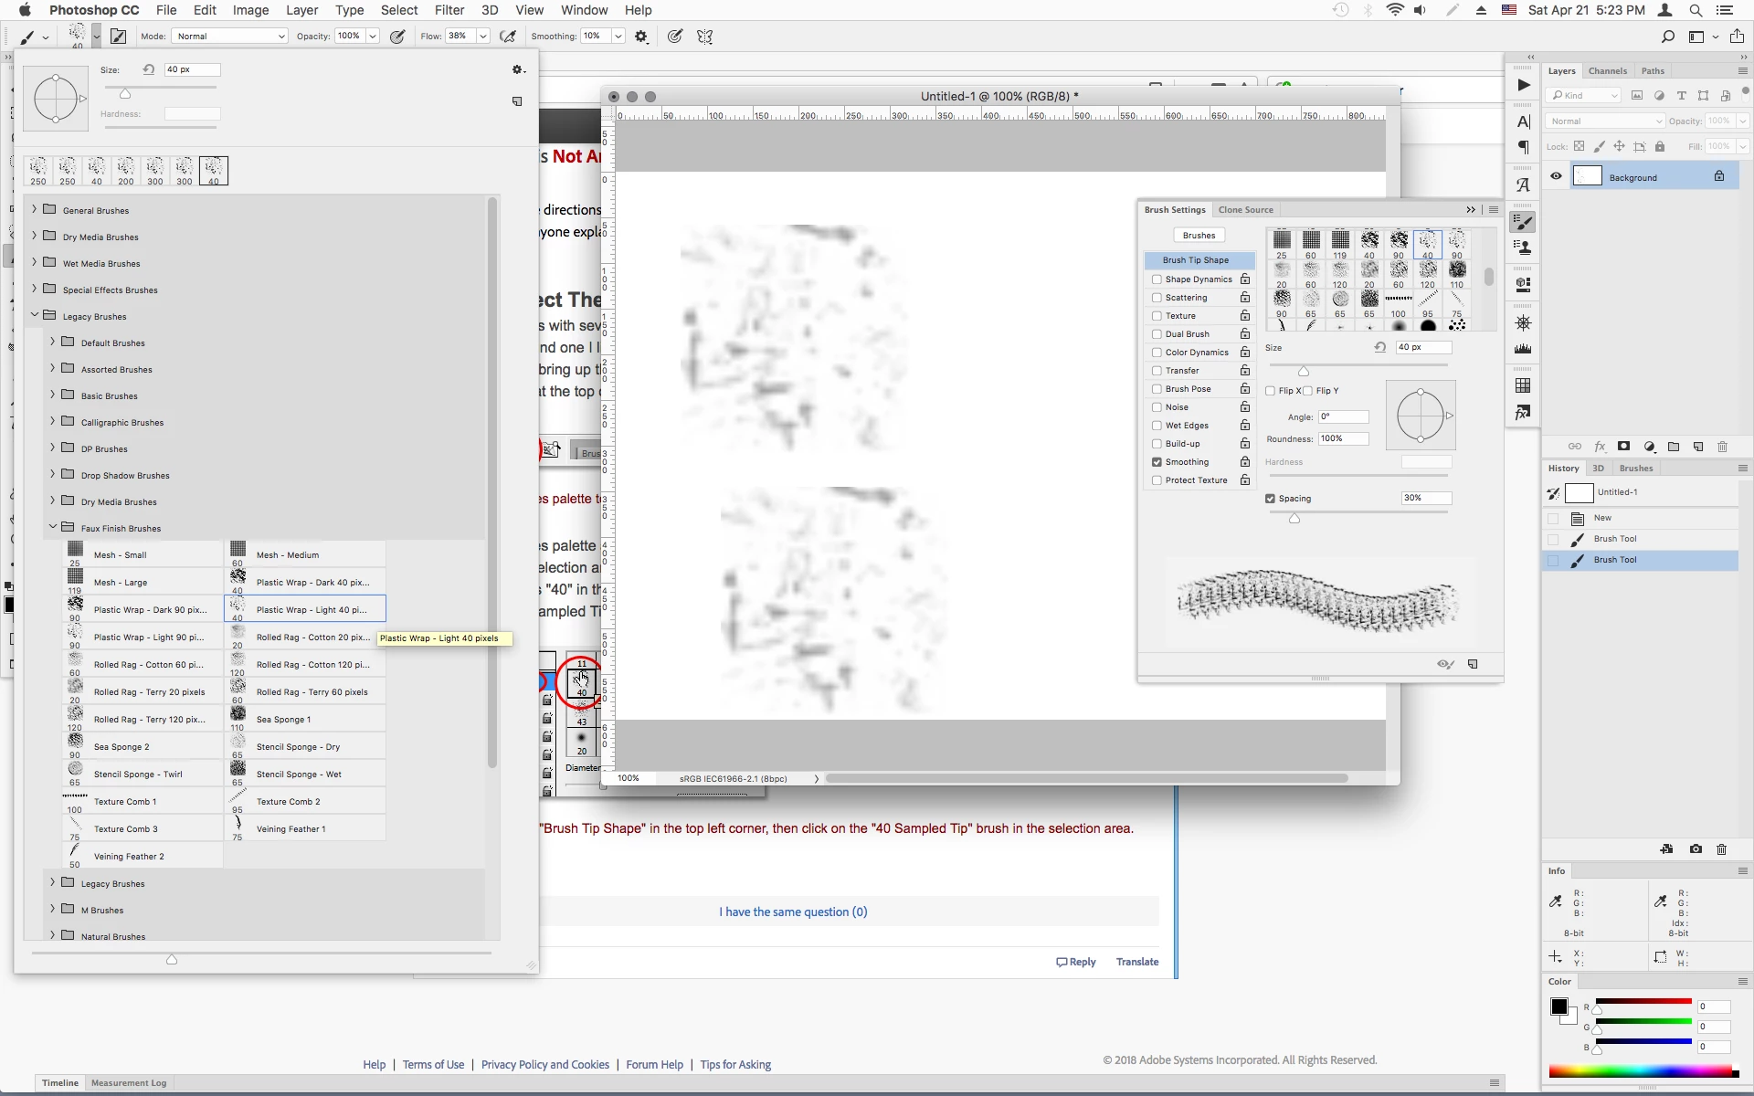This screenshot has height=1096, width=1754.
Task: Create new brush icon in Brush Settings
Action: 1473,664
